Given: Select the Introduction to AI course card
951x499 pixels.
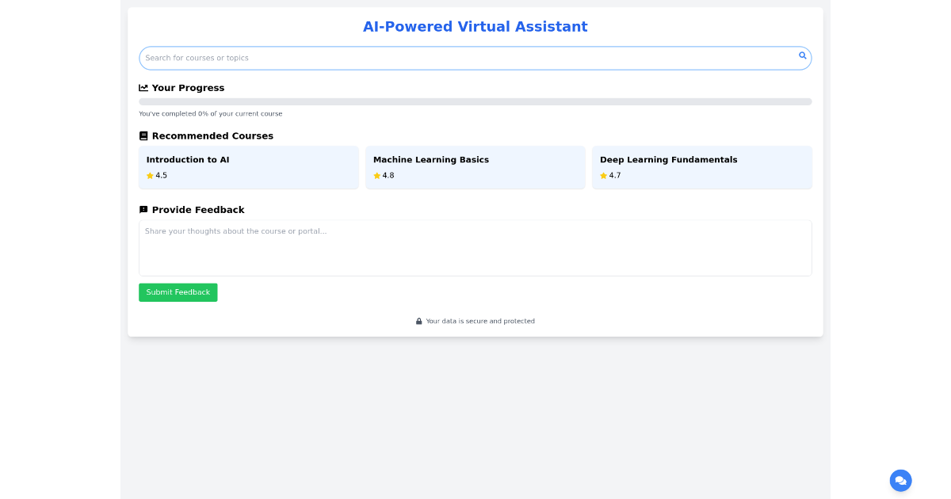Looking at the screenshot, I should pyautogui.click(x=248, y=167).
